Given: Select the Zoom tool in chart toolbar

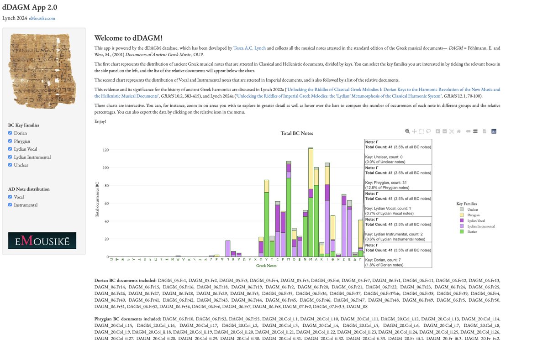Looking at the screenshot, I should tap(407, 131).
